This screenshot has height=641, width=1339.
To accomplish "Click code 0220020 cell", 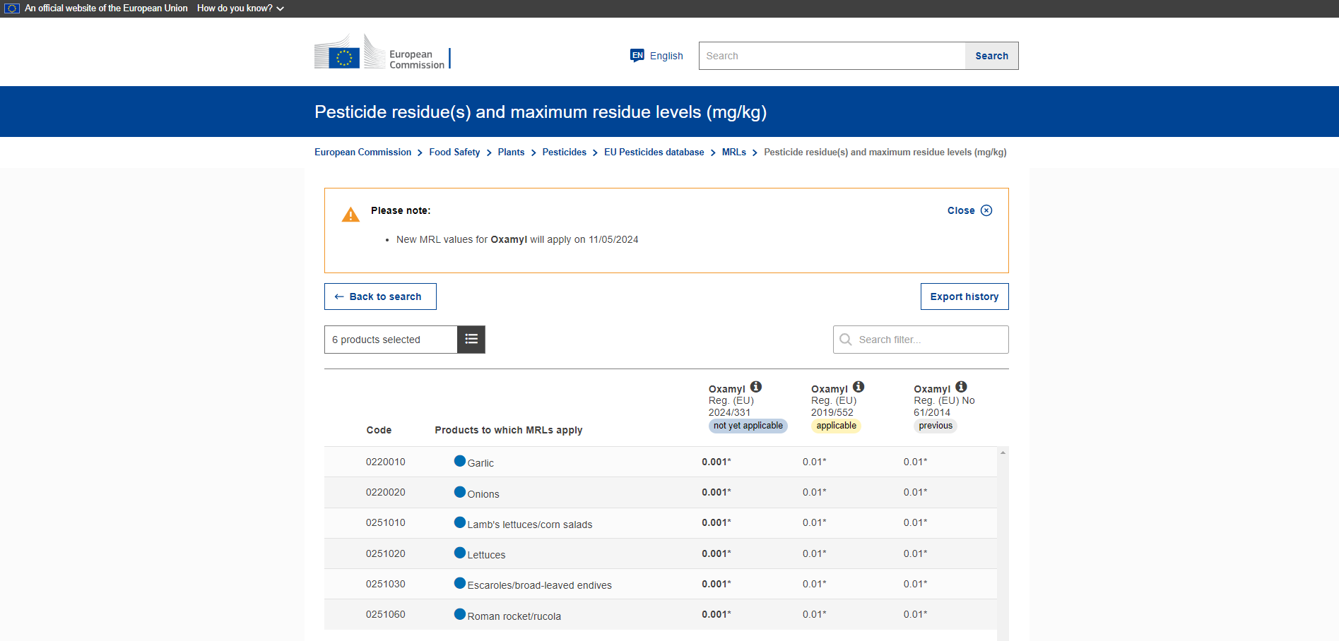I will coord(385,492).
